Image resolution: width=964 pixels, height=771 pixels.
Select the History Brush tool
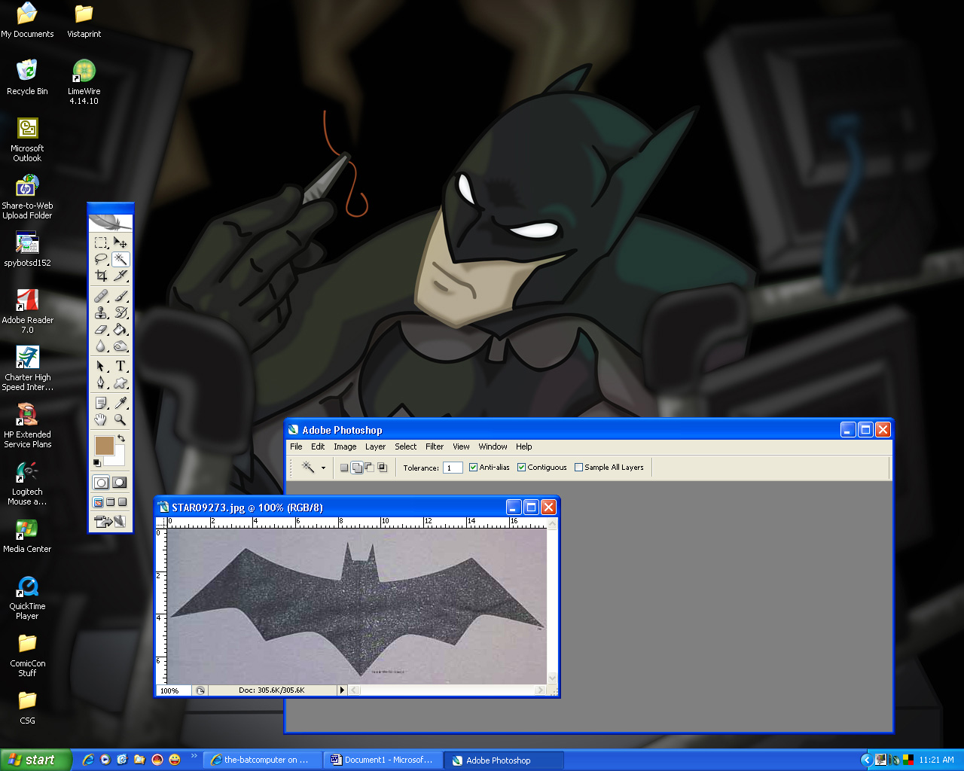tap(120, 312)
